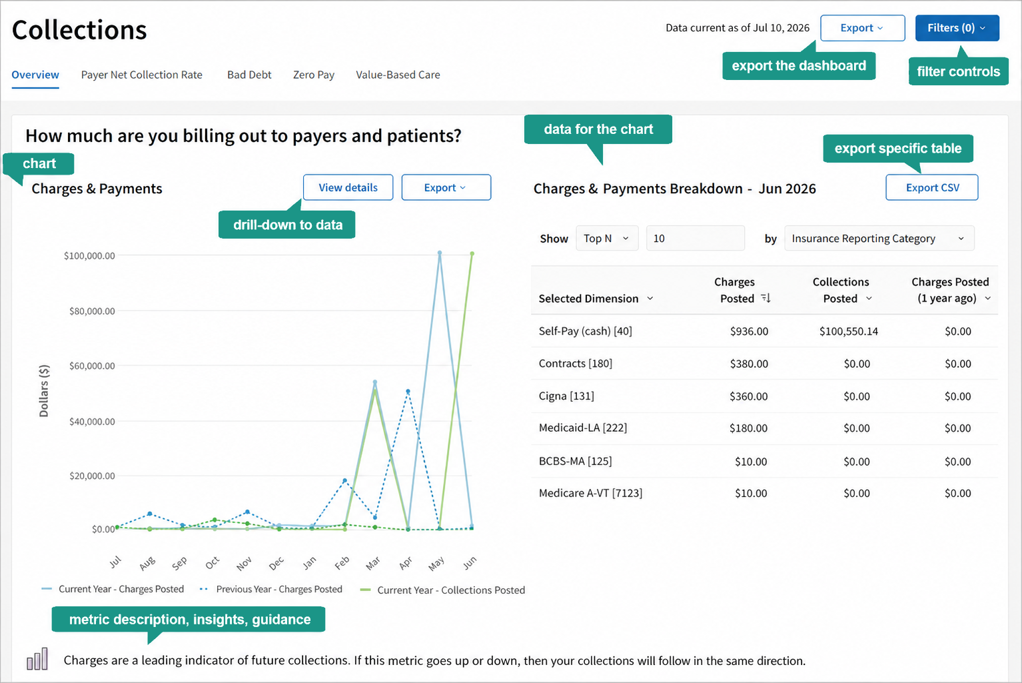1022x683 pixels.
Task: Open the Filters (0) dropdown
Action: [957, 28]
